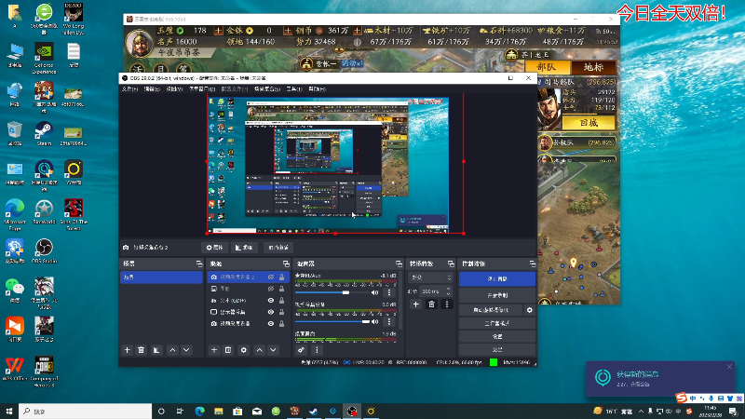The width and height of the screenshot is (745, 419).
Task: Toggle the lock on the 显示器采集 source
Action: coord(282,312)
